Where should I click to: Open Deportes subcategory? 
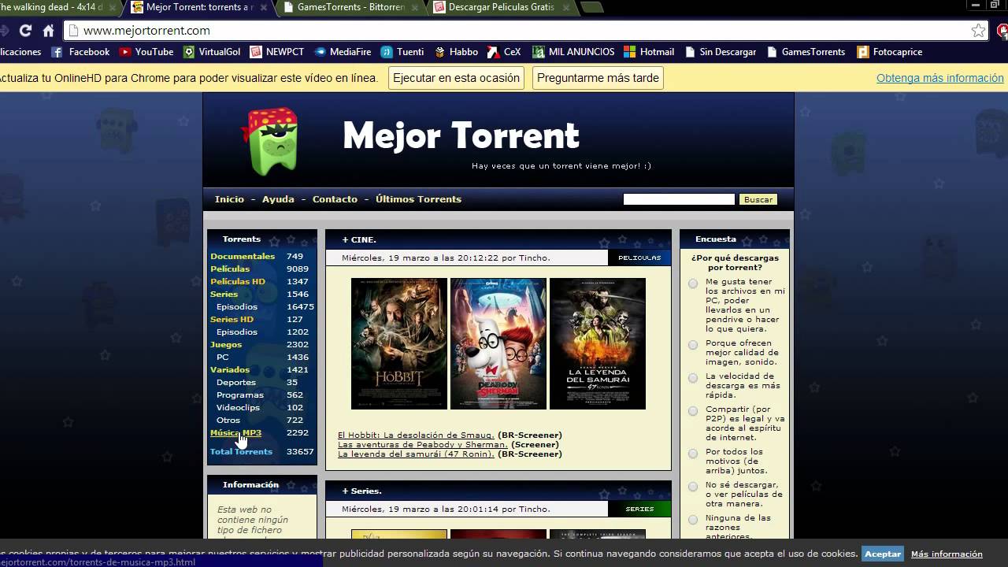click(x=236, y=382)
